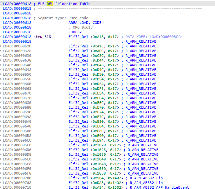Expand the collapsed entry at LOAD:00000700
The height and width of the screenshot is (189, 215).
pyautogui.click(x=1, y=178)
